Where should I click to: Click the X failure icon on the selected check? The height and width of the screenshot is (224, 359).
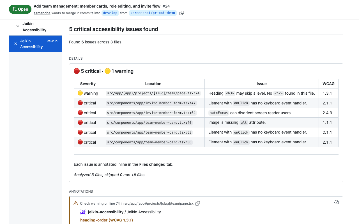(x=16, y=44)
